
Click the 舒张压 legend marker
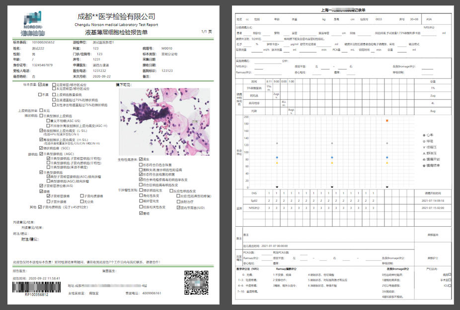click(x=424, y=153)
